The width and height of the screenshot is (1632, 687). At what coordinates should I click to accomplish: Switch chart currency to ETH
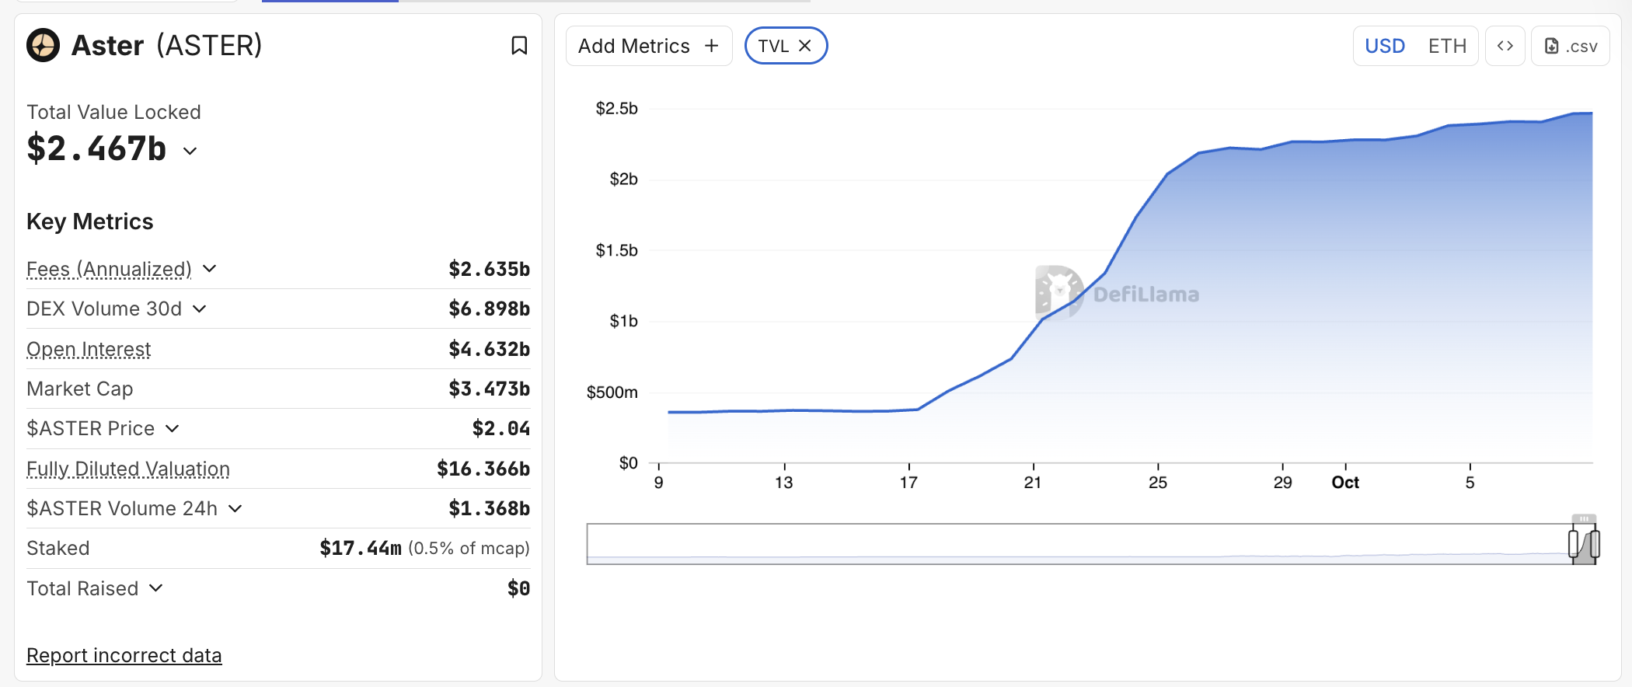(x=1447, y=46)
